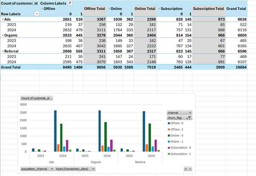Click the Offline Total column header
The width and height of the screenshot is (256, 176).
click(94, 8)
